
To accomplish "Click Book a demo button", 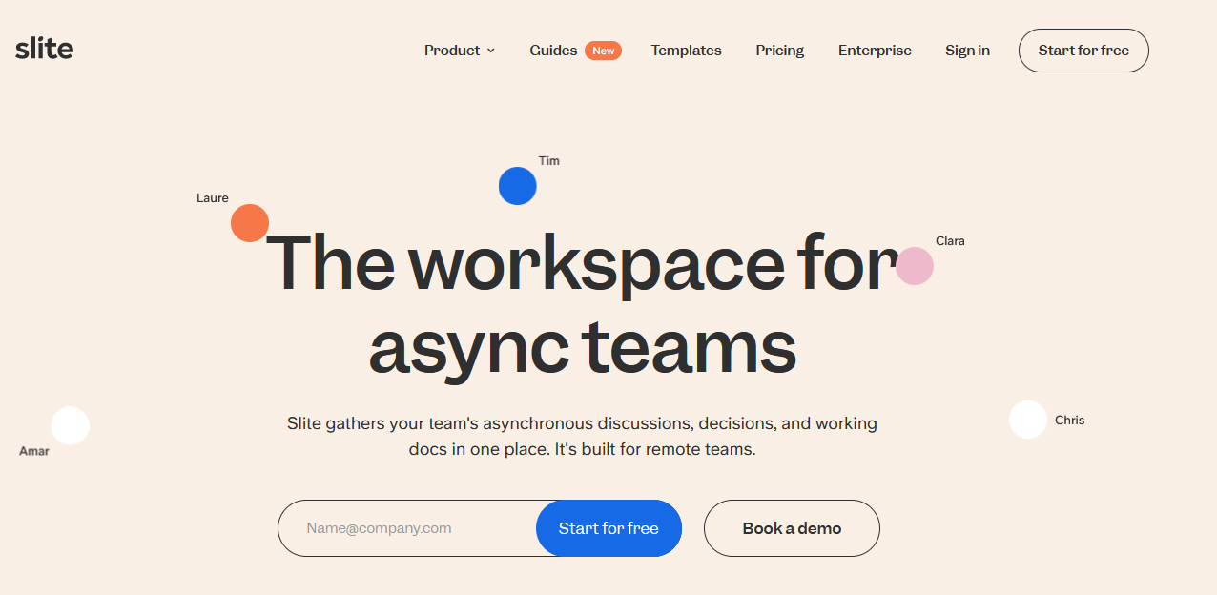I will click(x=792, y=528).
